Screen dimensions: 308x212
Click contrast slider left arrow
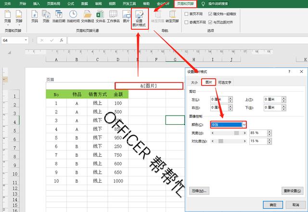tap(213, 141)
